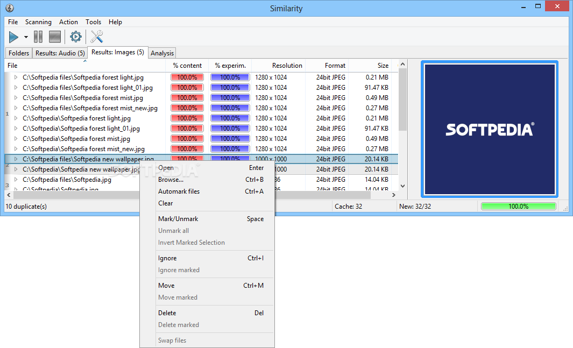Expand Softpedia files\Softpedia new wallpaper.jpg row
The height and width of the screenshot is (348, 573).
(x=16, y=159)
